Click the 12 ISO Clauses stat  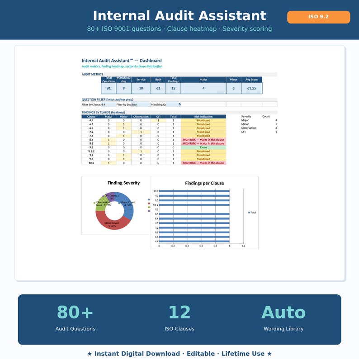click(179, 318)
